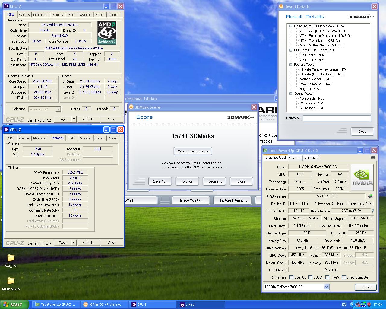Switch to Mainboard tab in upper CPU-Z
The height and width of the screenshot is (309, 386).
point(41,15)
